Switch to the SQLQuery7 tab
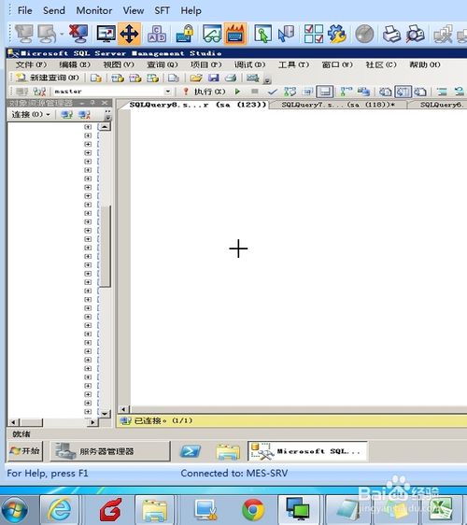This screenshot has height=525, width=467. tap(338, 105)
